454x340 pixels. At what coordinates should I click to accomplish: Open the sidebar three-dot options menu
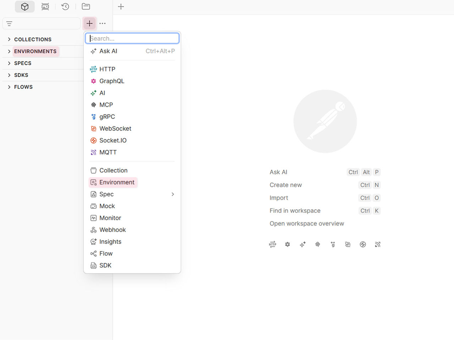tap(103, 23)
